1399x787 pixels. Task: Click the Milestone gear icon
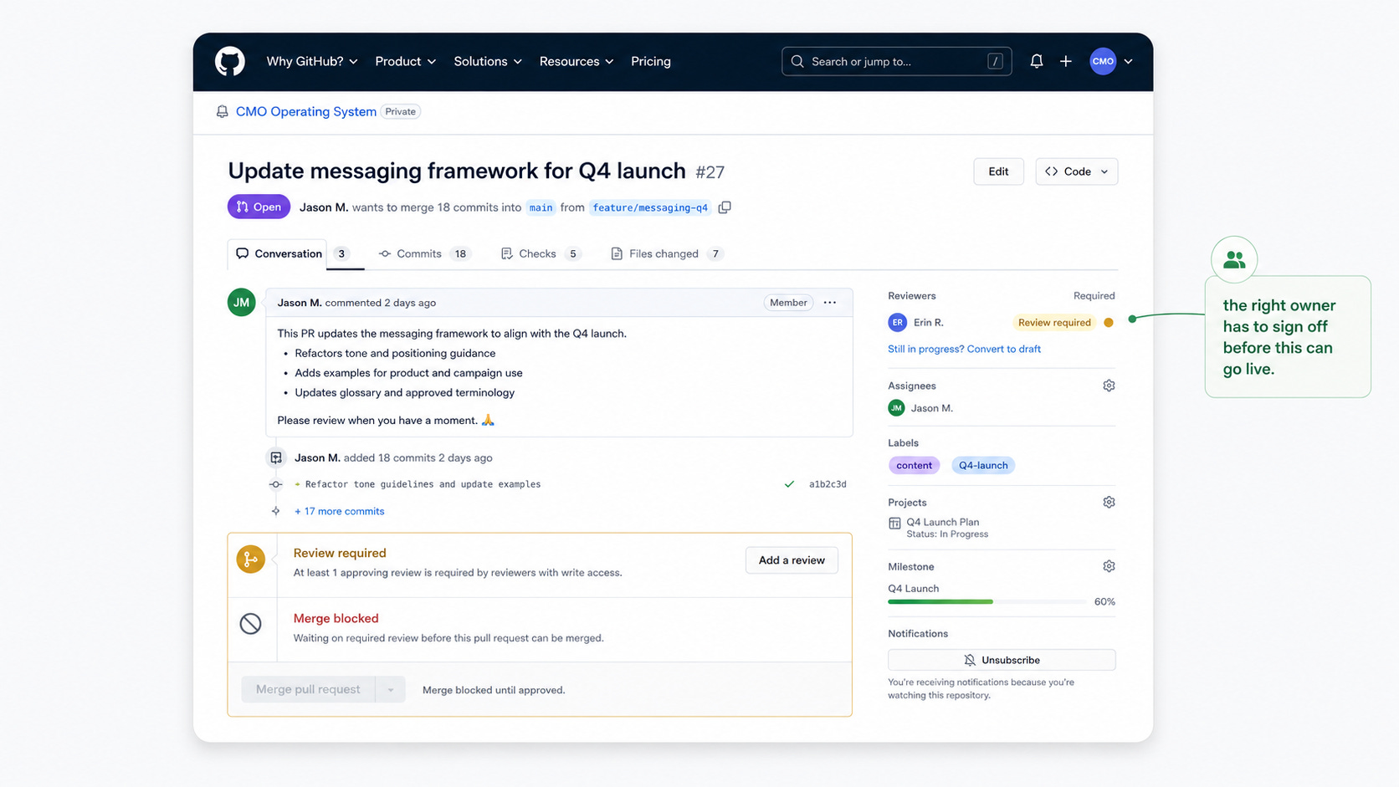point(1109,566)
